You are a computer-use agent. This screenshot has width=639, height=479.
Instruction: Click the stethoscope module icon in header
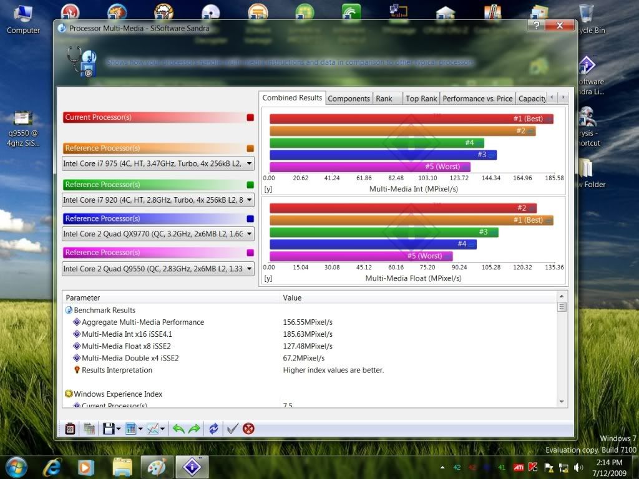tap(82, 62)
